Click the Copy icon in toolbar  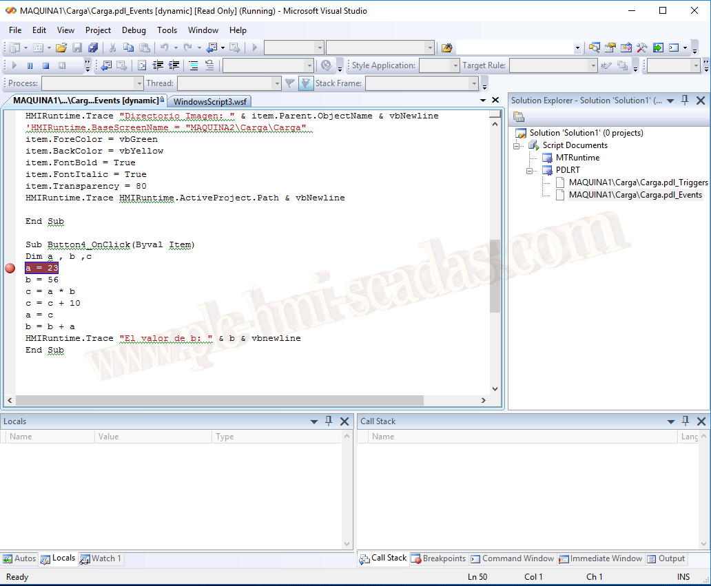(x=128, y=48)
